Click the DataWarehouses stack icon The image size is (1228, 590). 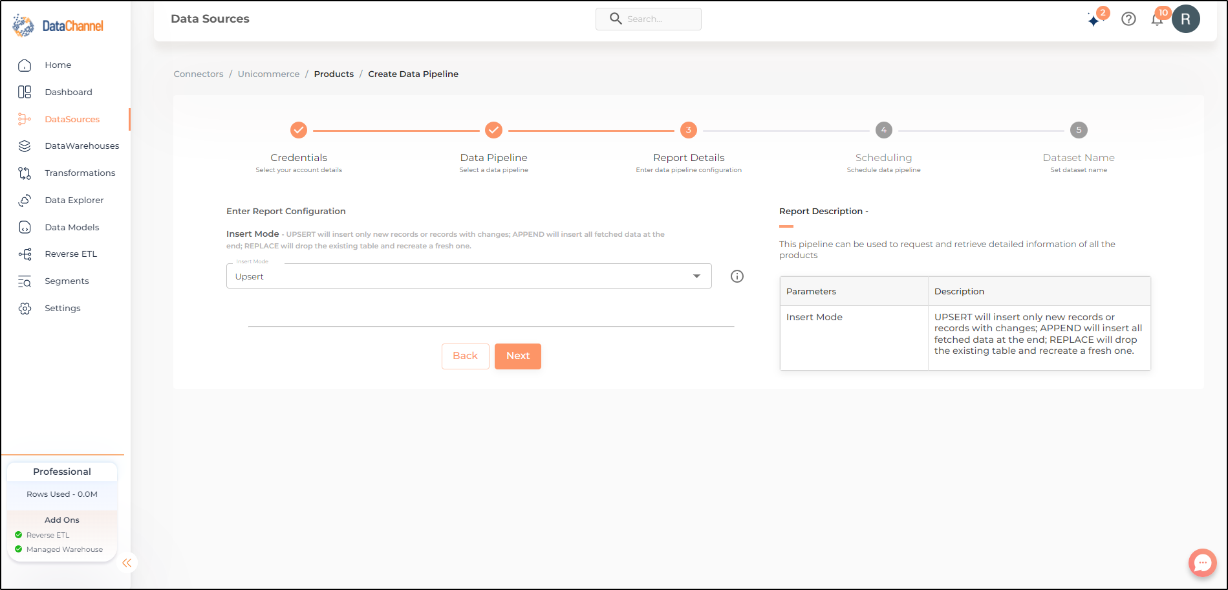[25, 146]
